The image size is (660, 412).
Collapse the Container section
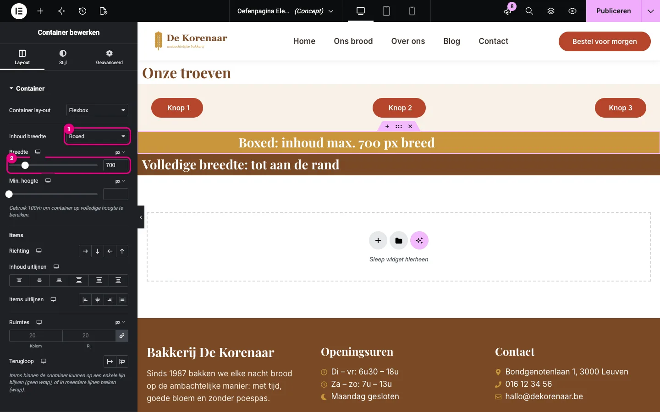click(x=27, y=88)
